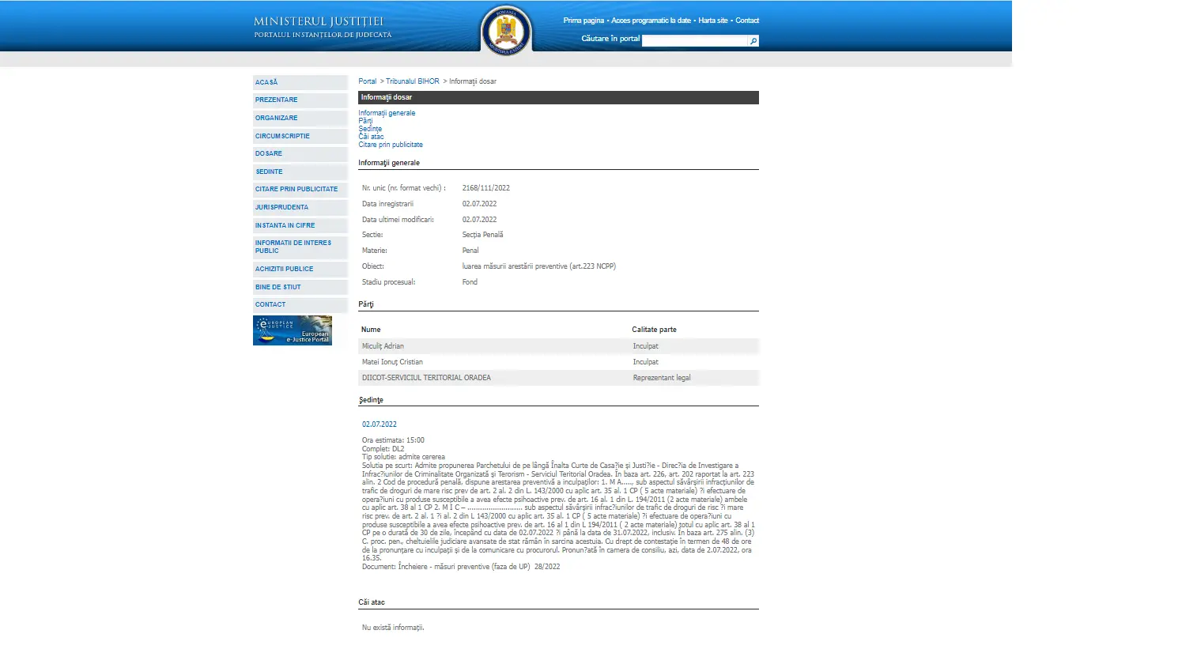Image resolution: width=1182 pixels, height=649 pixels.
Task: Click the Calitate parte column header
Action: [655, 330]
